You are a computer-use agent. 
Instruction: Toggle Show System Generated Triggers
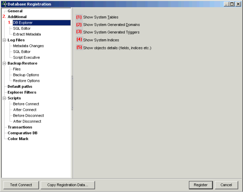(x=79, y=32)
